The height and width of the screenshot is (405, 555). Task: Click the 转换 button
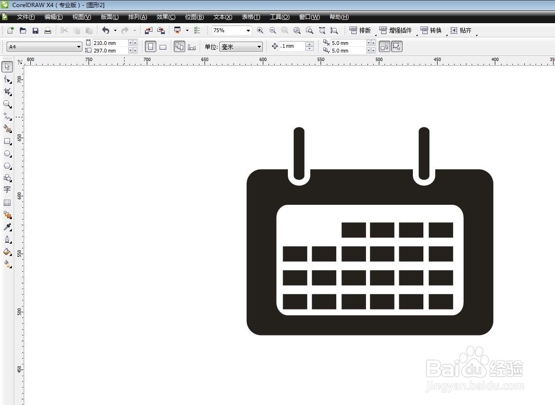click(x=431, y=30)
